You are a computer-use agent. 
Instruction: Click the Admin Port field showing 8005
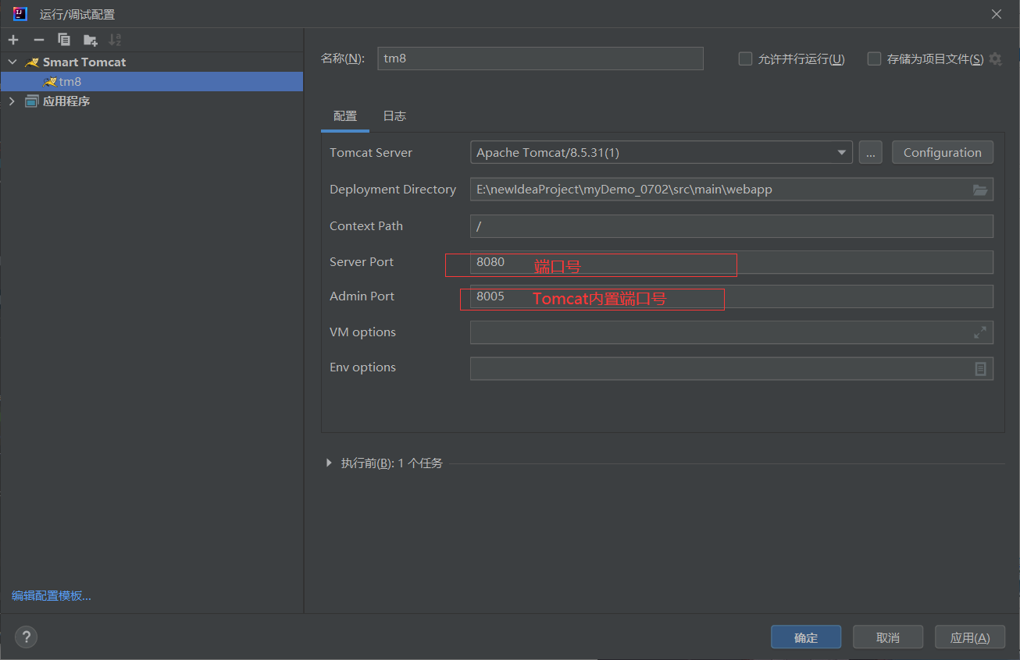click(x=732, y=296)
